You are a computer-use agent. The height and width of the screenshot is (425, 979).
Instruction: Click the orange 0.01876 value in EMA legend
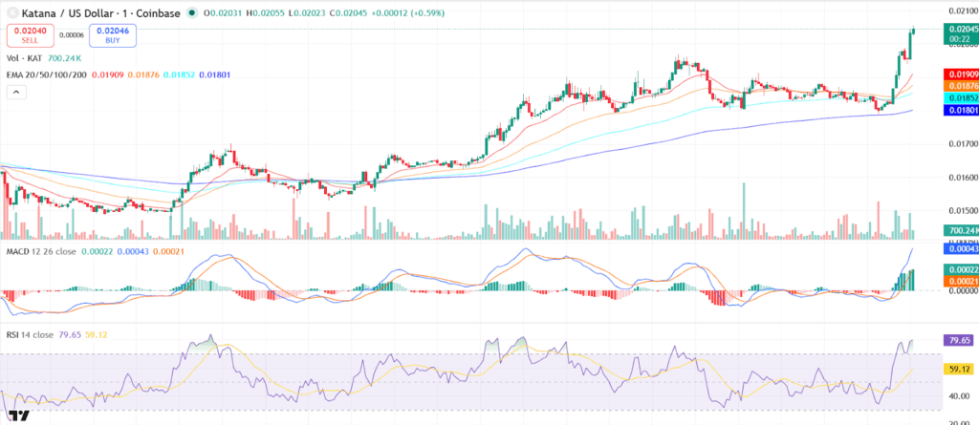pyautogui.click(x=143, y=74)
